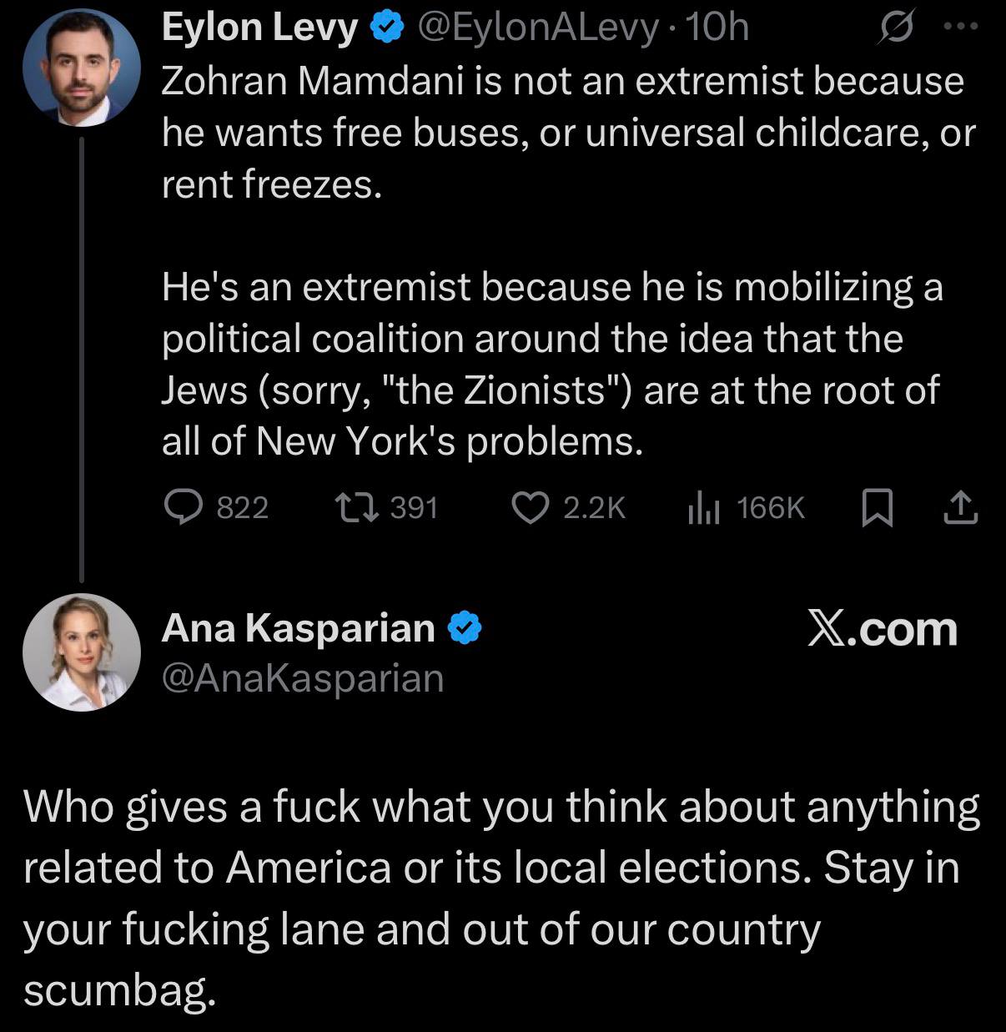Click Ana Kasparian's blue verified badge

(x=465, y=628)
